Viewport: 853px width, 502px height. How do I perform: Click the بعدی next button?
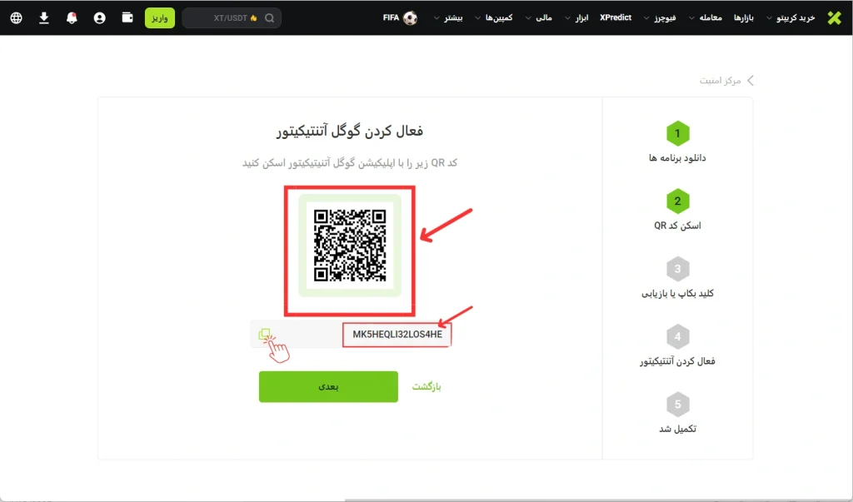pos(328,386)
